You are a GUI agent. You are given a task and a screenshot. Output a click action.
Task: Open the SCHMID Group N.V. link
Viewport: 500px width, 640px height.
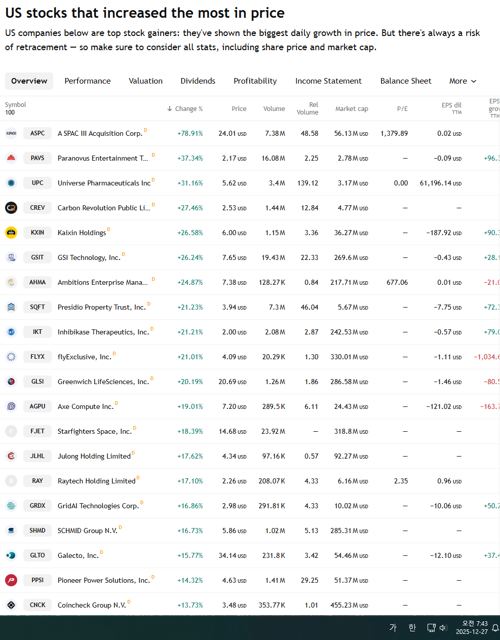[88, 531]
